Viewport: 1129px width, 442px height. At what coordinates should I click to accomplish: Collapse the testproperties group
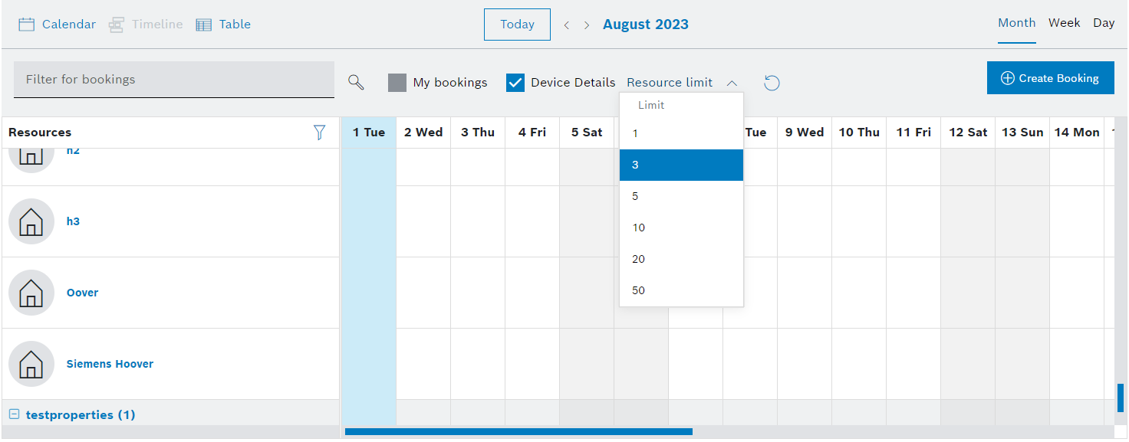pyautogui.click(x=14, y=414)
